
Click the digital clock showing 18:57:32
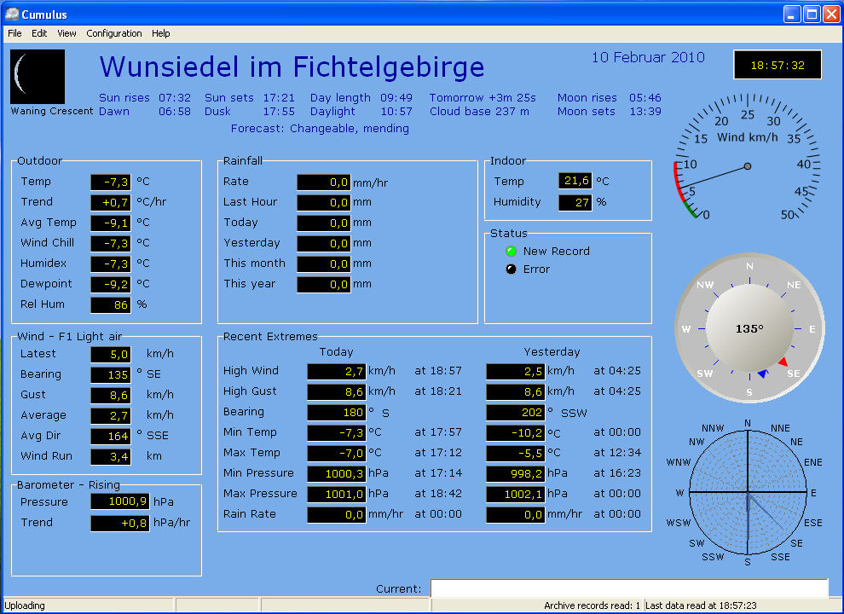(x=778, y=65)
